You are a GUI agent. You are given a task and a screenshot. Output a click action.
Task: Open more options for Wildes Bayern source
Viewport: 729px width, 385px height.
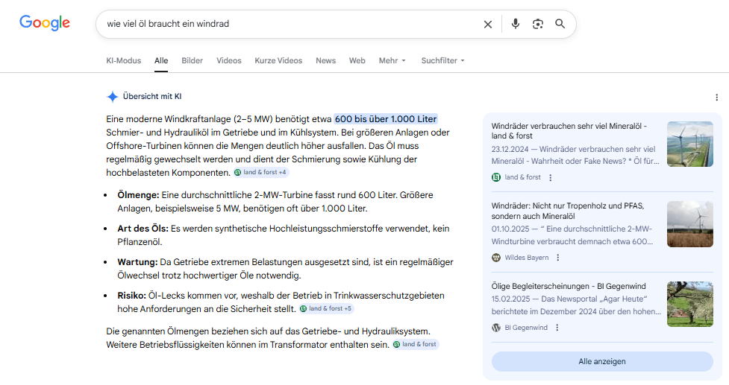[558, 258]
